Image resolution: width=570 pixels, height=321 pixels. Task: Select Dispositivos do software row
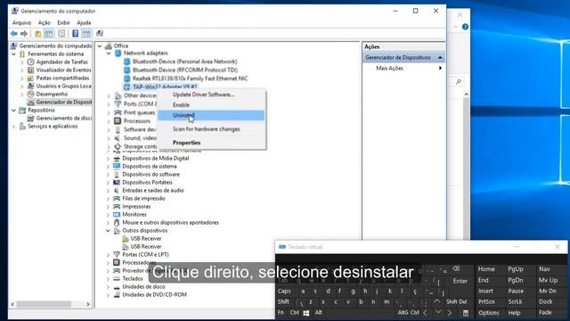[151, 175]
